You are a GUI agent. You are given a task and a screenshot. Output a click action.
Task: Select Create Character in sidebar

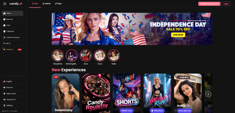pyautogui.click(x=13, y=37)
